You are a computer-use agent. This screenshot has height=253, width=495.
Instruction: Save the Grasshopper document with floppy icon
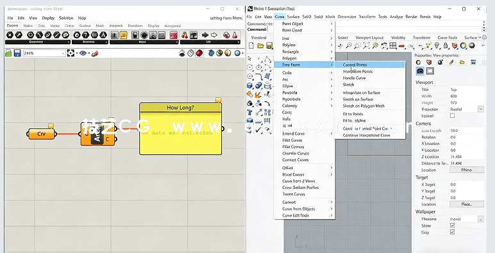coord(17,53)
